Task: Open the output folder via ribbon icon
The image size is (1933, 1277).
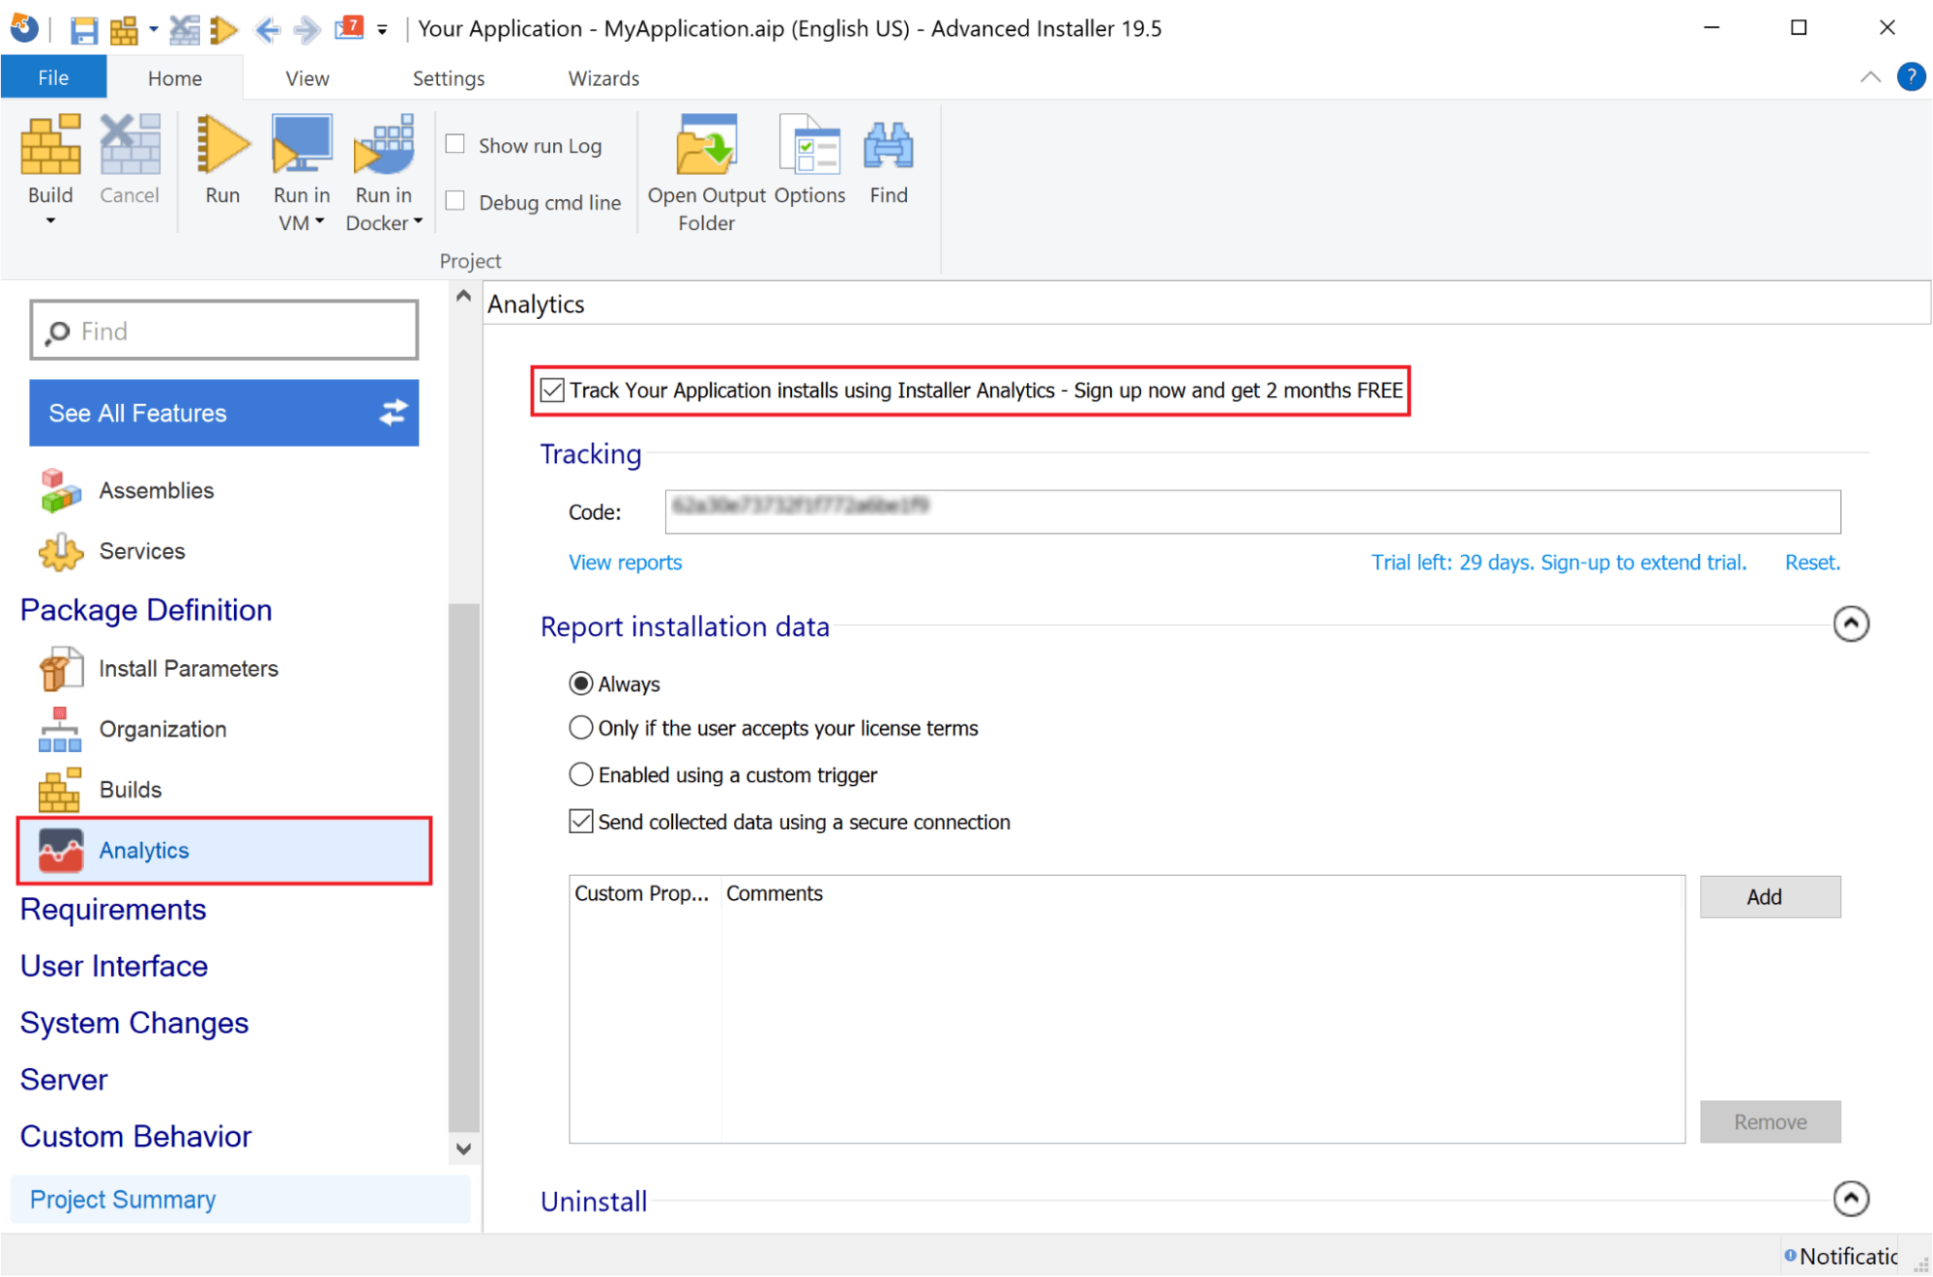Action: (x=706, y=146)
